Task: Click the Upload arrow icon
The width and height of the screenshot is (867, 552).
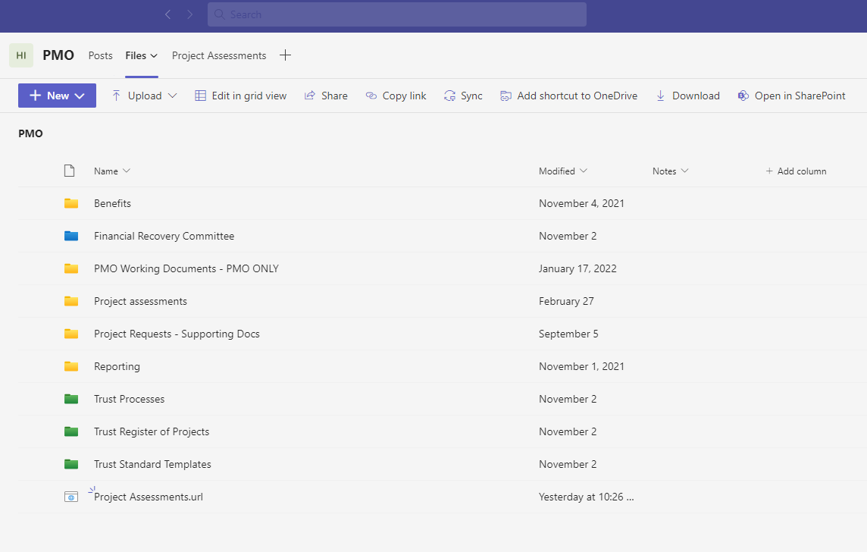Action: tap(116, 96)
